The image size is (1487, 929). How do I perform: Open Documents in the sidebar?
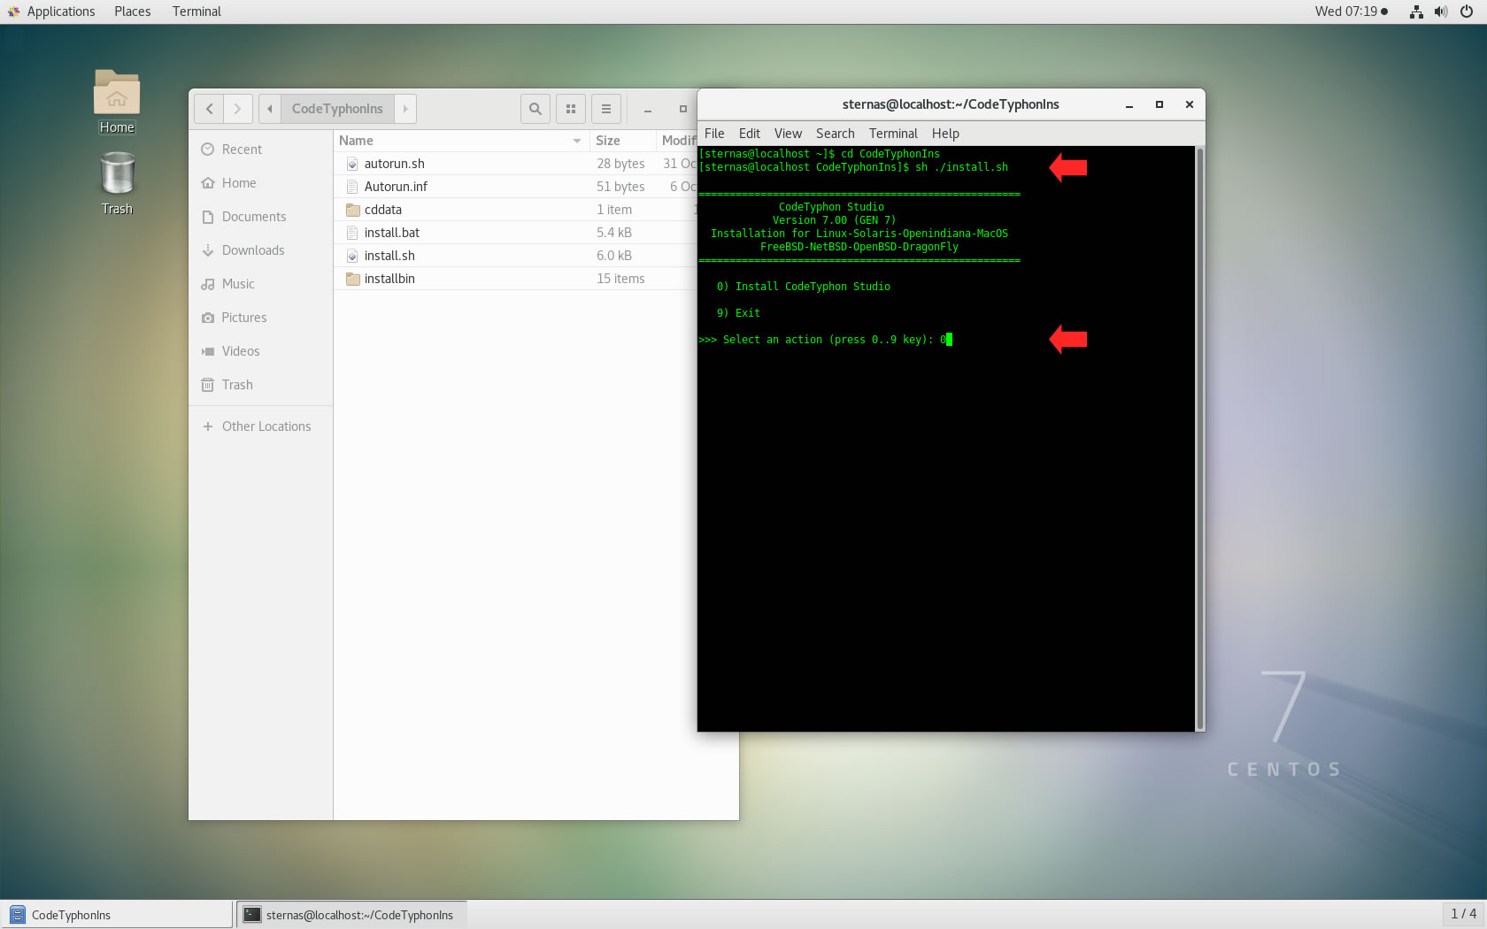tap(260, 217)
